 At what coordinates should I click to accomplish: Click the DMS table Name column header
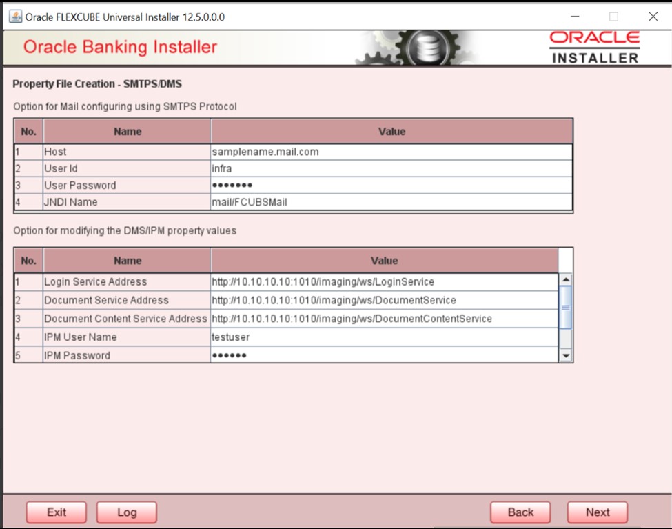pyautogui.click(x=128, y=261)
